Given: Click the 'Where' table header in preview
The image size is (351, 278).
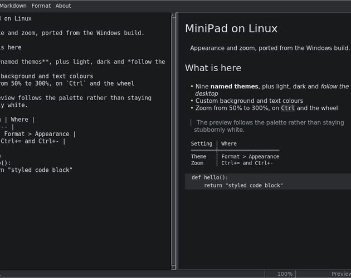Looking at the screenshot, I should pos(229,143).
